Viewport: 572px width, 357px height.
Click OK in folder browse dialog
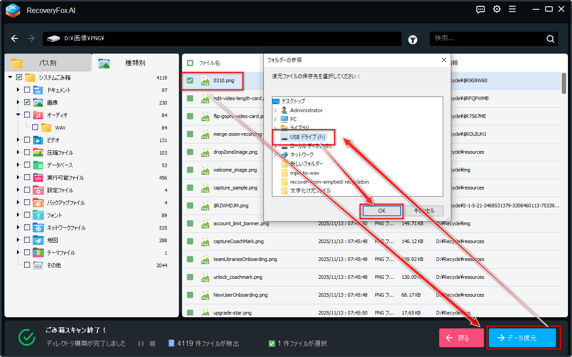point(382,211)
